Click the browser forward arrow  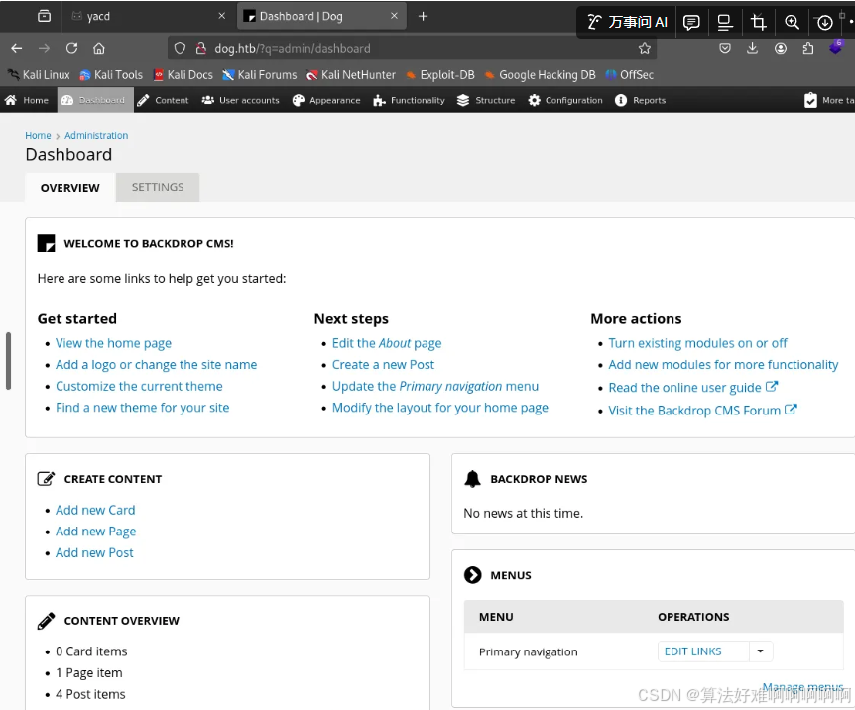point(44,48)
